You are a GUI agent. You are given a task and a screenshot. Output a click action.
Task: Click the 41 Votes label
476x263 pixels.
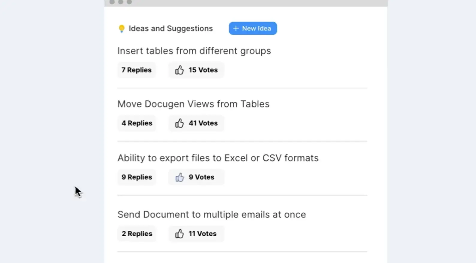pos(203,123)
